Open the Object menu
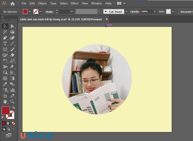The width and height of the screenshot is (193, 141). click(42, 4)
